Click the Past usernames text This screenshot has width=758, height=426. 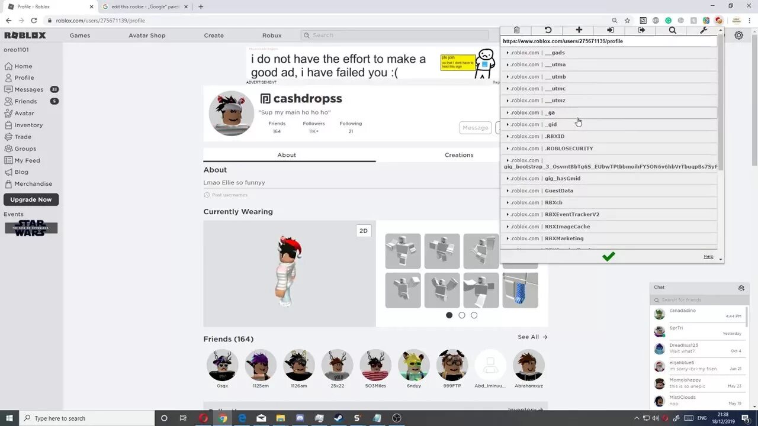point(230,195)
